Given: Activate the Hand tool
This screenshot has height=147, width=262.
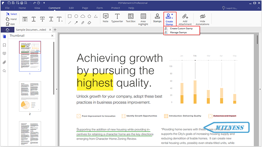Looking at the screenshot, I should pyautogui.click(x=11, y=19).
